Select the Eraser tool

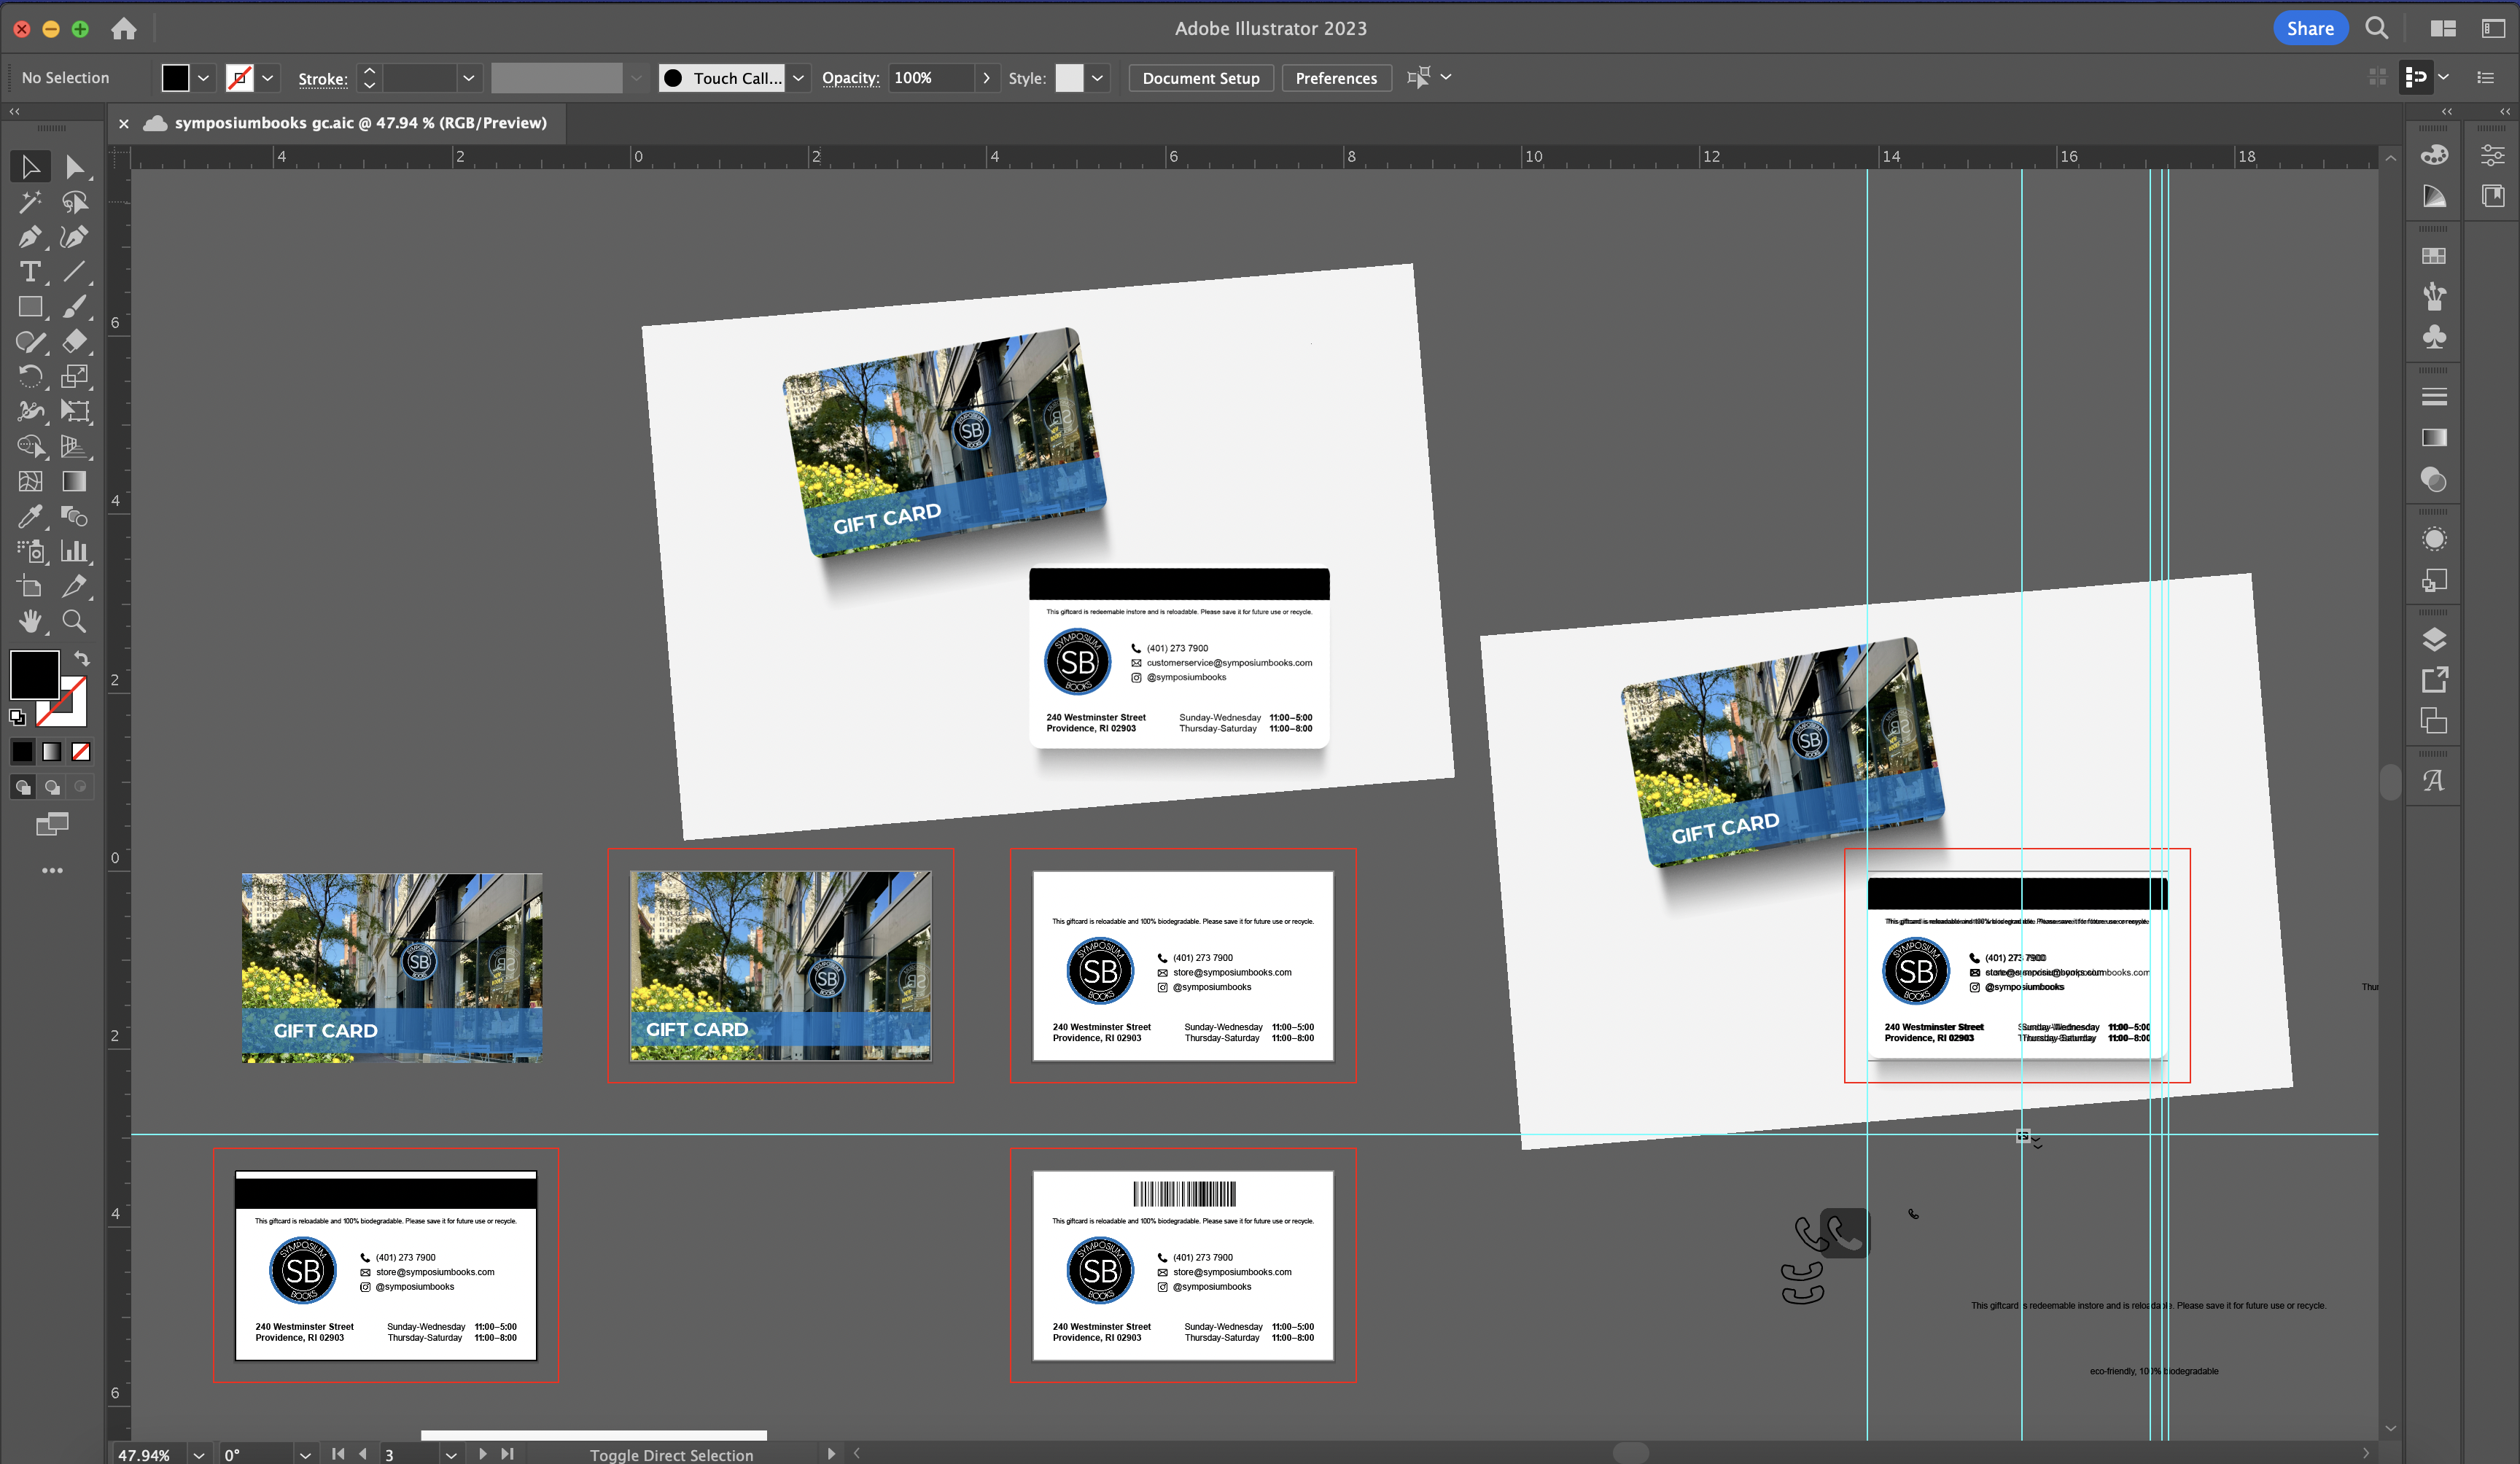click(74, 342)
